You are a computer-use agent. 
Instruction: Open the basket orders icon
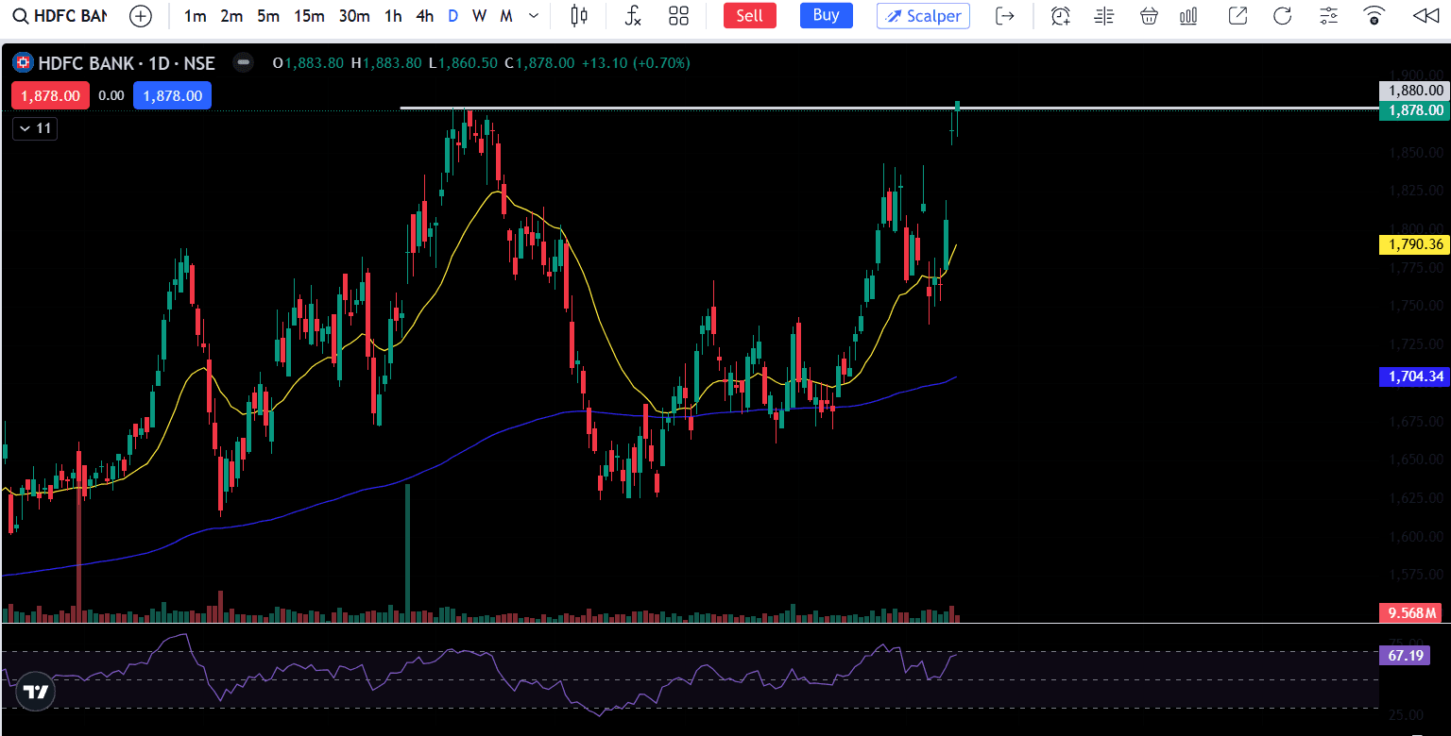point(1149,16)
